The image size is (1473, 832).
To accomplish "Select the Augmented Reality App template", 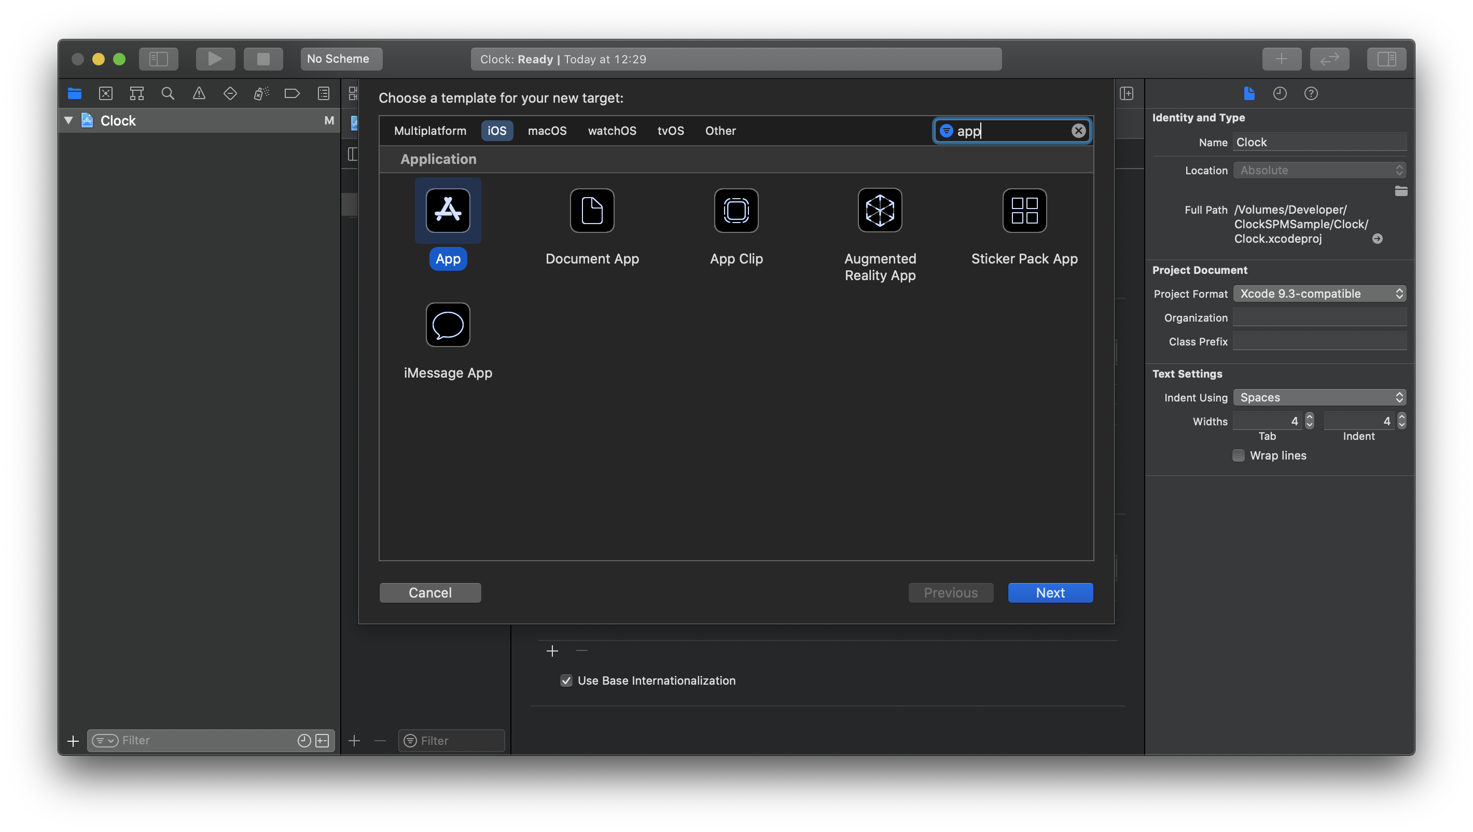I will (x=880, y=211).
